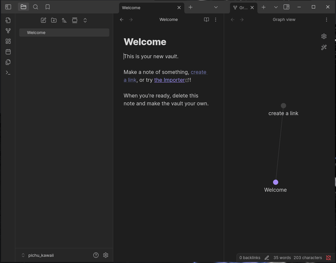Select the Welcome node in the graph
Screen dimensions: 336x263
click(276, 182)
